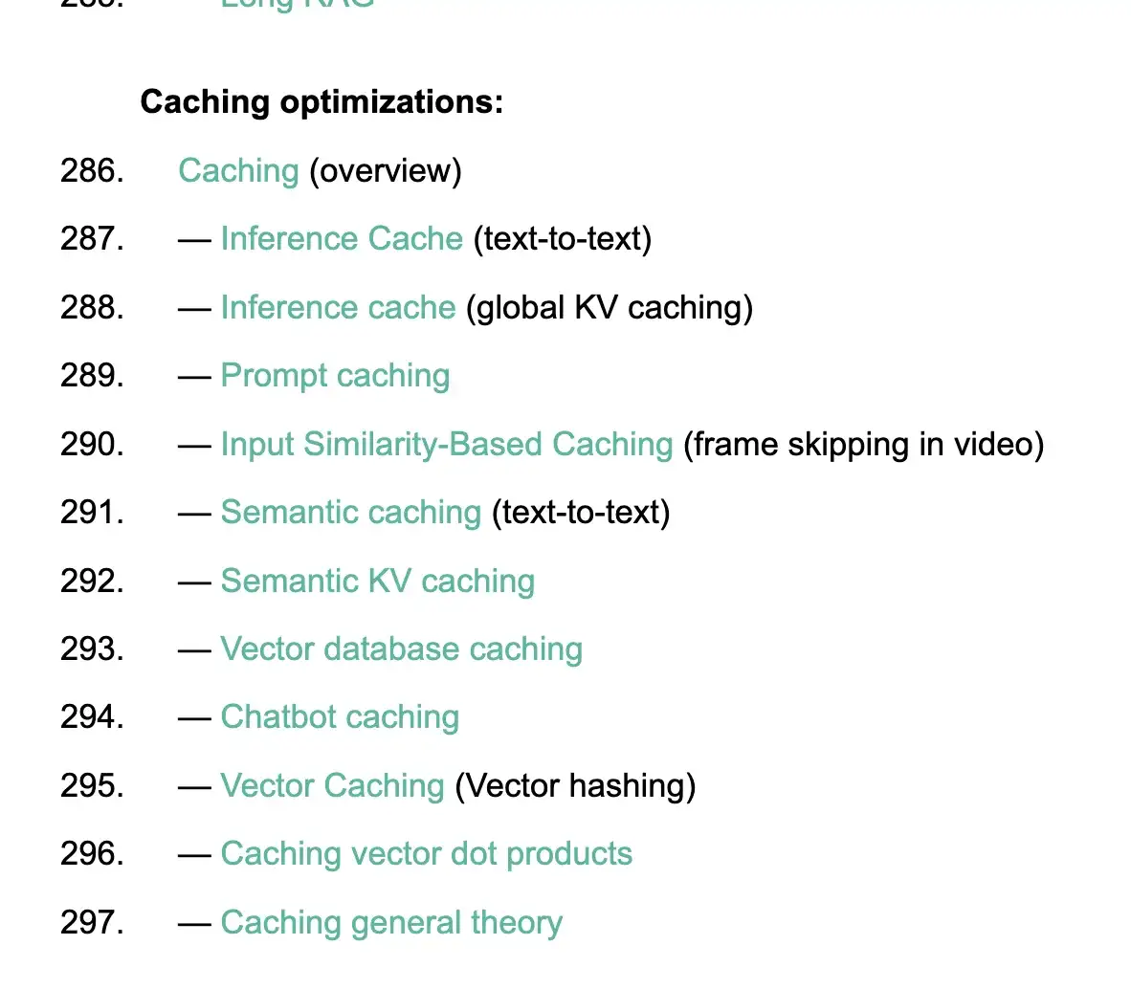Click the (overview) text
This screenshot has width=1131, height=989.
tap(386, 171)
